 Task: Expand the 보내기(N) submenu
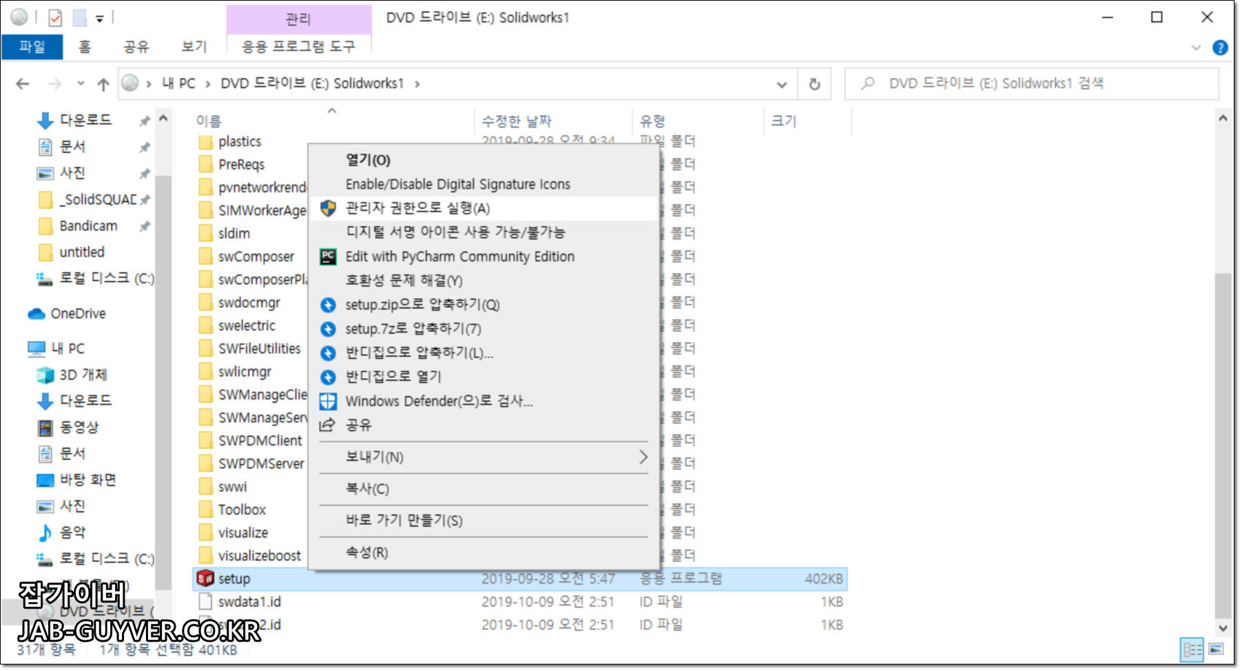(484, 457)
